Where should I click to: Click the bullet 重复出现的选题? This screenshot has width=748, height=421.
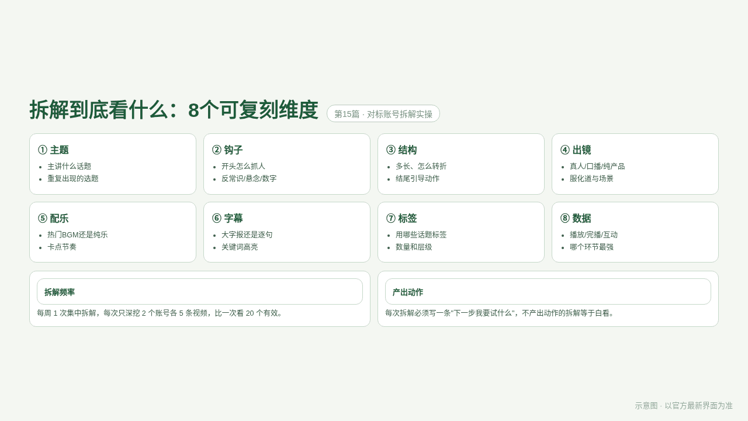(73, 178)
